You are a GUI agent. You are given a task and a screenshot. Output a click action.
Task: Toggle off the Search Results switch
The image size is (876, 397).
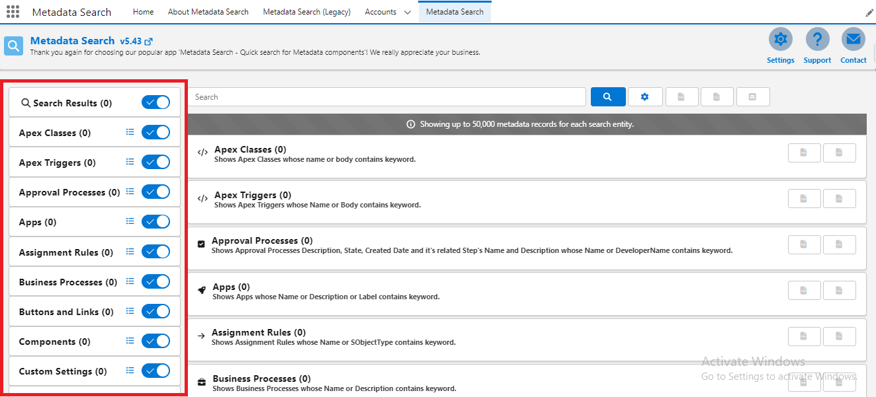click(x=156, y=102)
